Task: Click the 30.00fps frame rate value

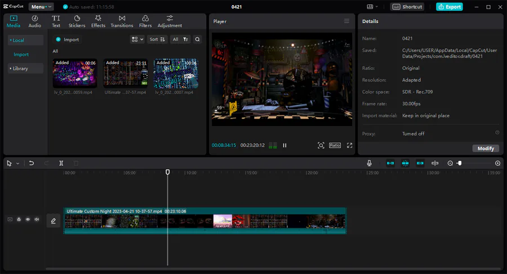Action: (x=411, y=104)
